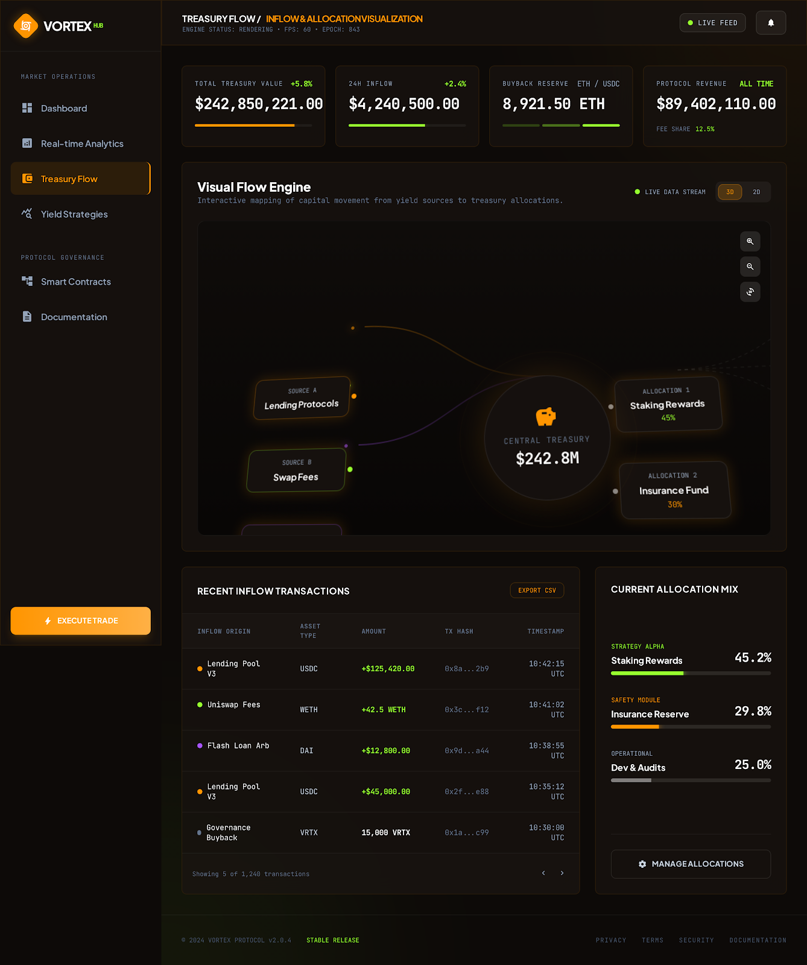Select the Swap Fees source node
The image size is (807, 965).
coord(296,470)
